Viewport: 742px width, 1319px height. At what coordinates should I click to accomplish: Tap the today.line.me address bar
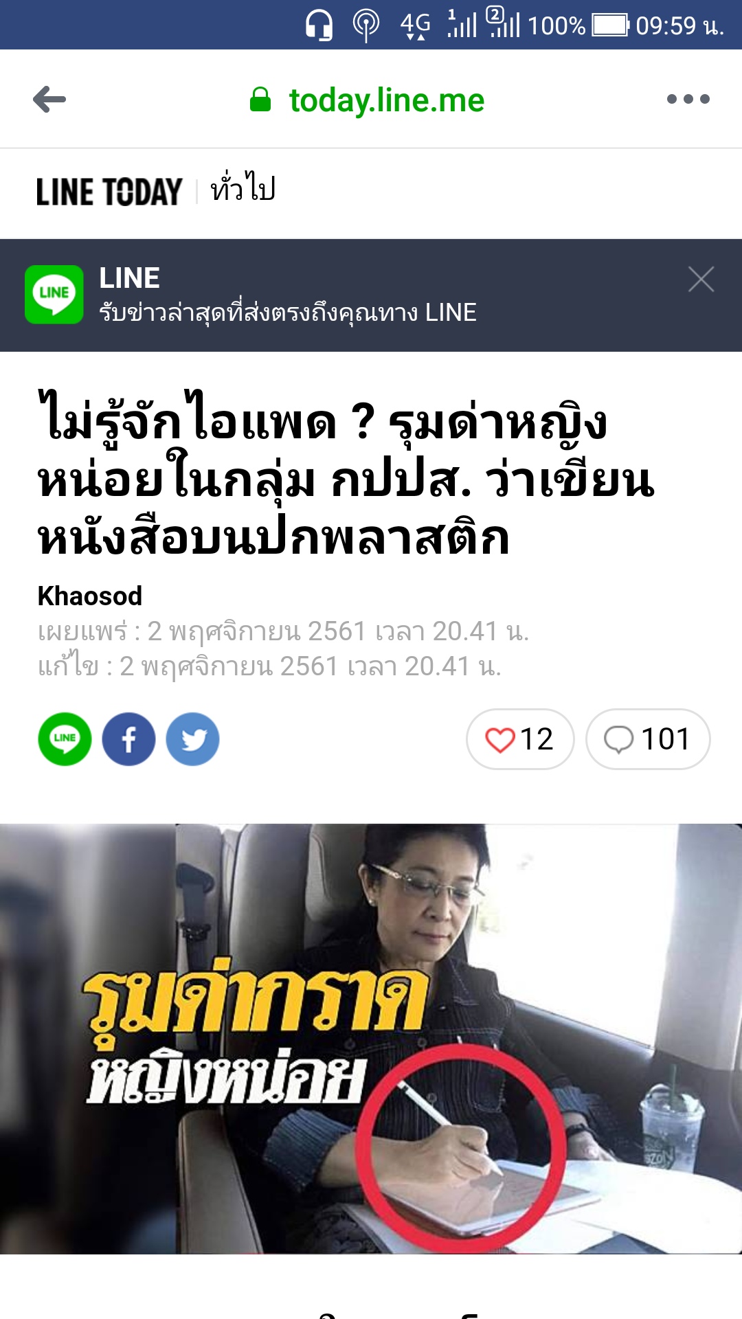[387, 100]
